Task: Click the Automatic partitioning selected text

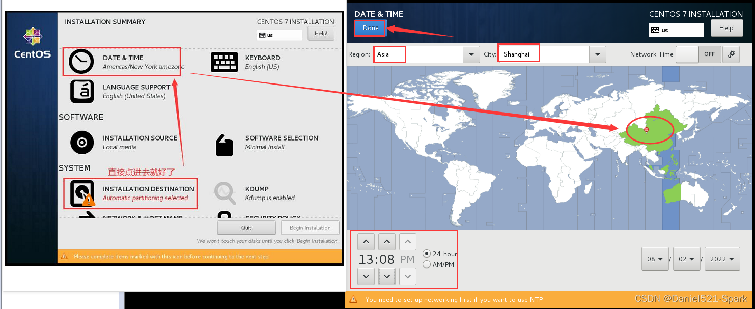Action: click(146, 198)
